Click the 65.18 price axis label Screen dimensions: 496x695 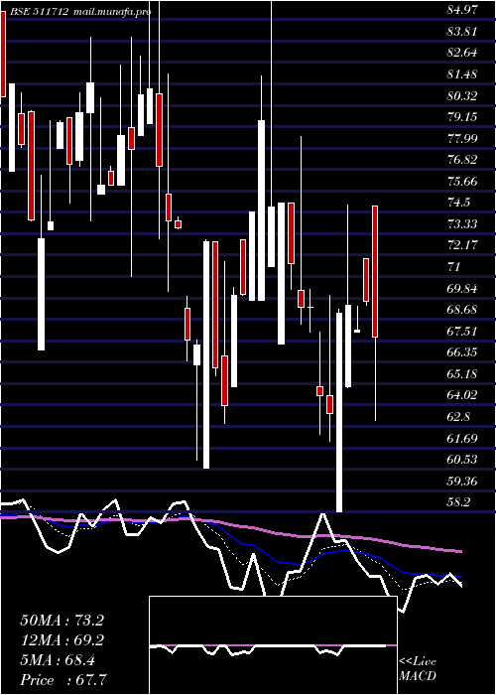[x=462, y=373]
